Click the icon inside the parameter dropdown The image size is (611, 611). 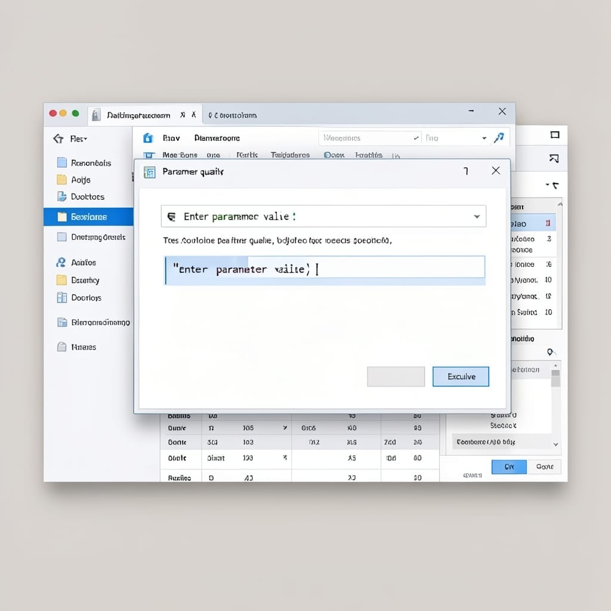[171, 217]
